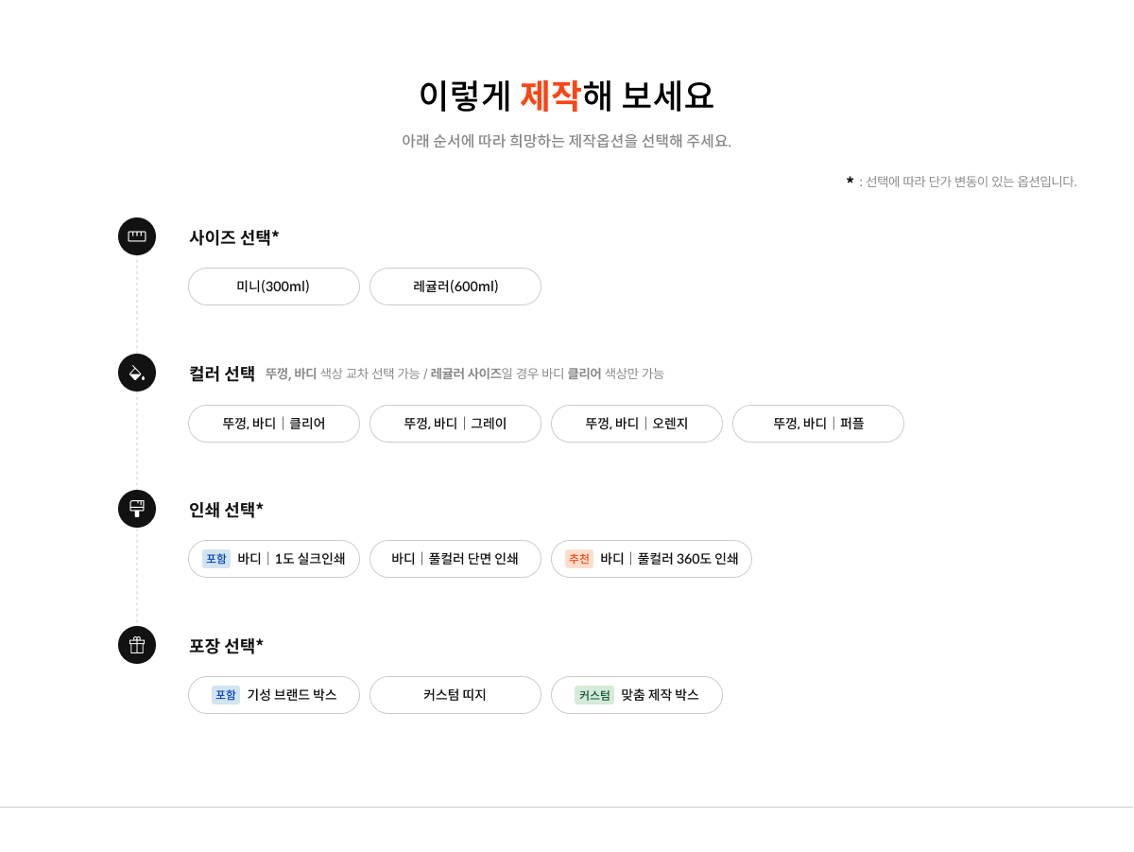Pick the 맞춤 제작 박스 packaging option
Viewport: 1134px width, 852px height.
637,695
